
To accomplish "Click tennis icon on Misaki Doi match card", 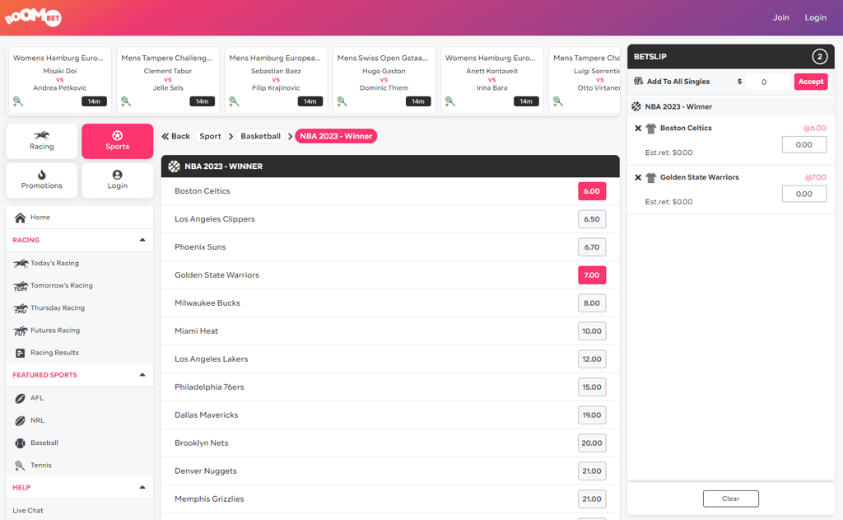I will pyautogui.click(x=18, y=101).
